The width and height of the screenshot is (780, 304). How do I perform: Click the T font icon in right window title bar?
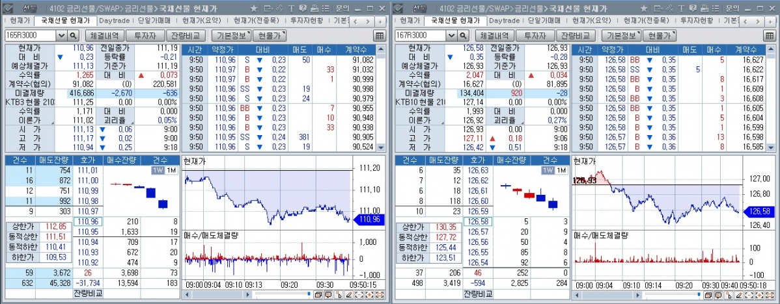tap(682, 8)
